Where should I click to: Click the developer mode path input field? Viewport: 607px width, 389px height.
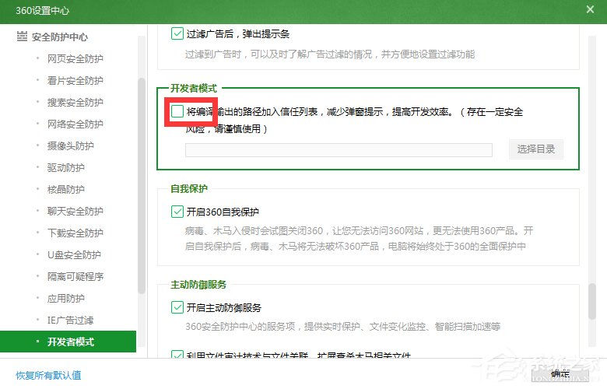click(339, 150)
